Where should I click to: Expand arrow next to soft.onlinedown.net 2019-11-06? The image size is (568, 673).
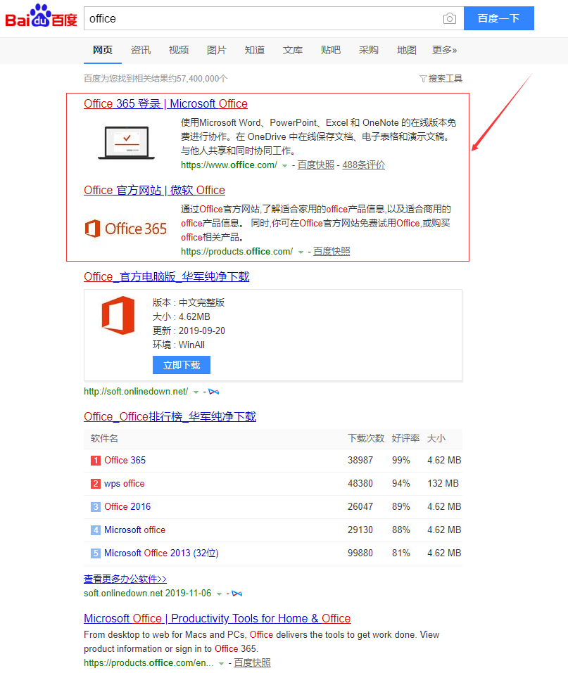point(219,594)
